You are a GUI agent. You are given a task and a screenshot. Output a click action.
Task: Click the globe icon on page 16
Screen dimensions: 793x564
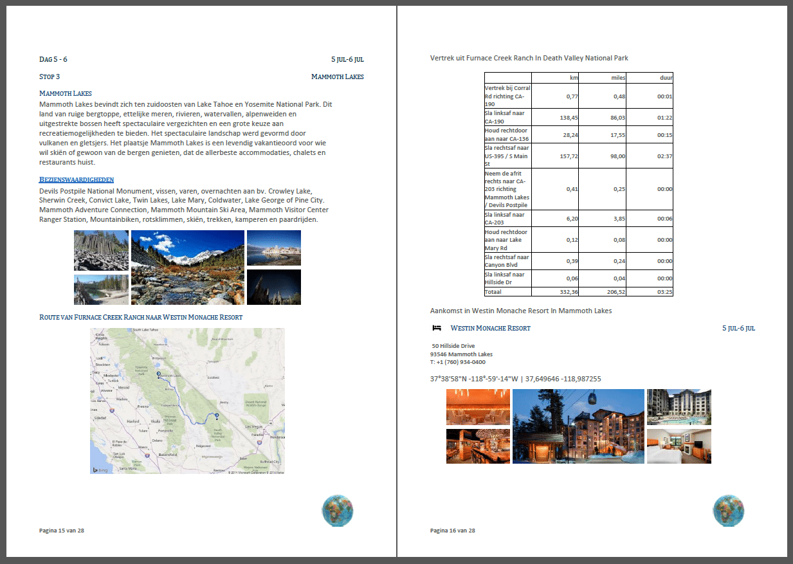tap(729, 511)
